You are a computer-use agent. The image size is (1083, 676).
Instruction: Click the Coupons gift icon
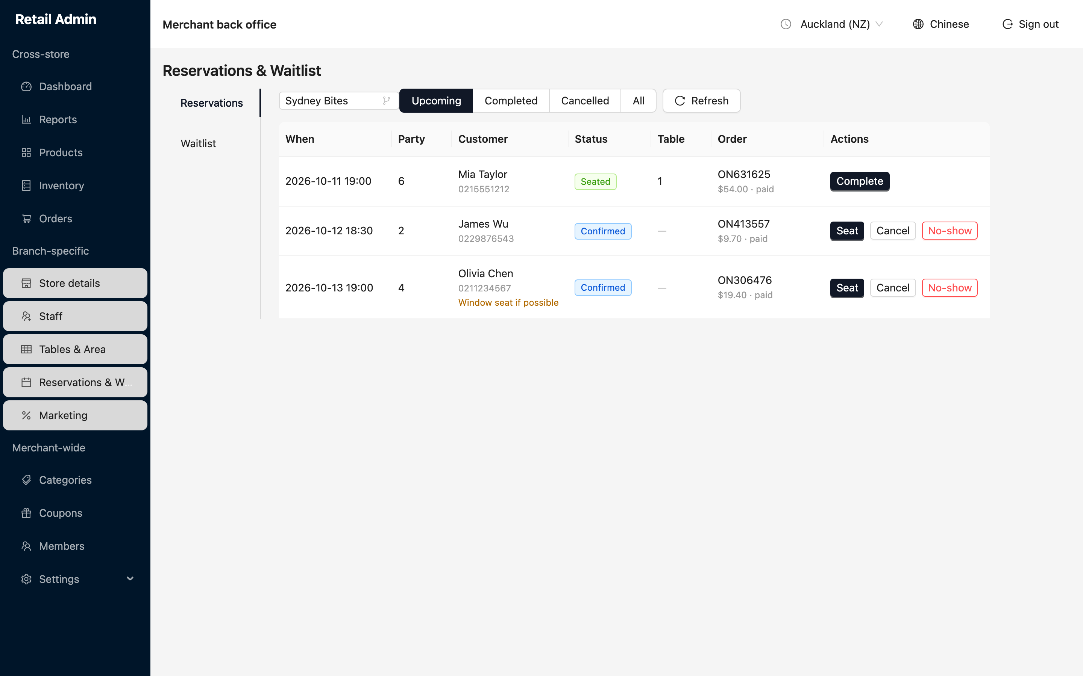coord(26,513)
